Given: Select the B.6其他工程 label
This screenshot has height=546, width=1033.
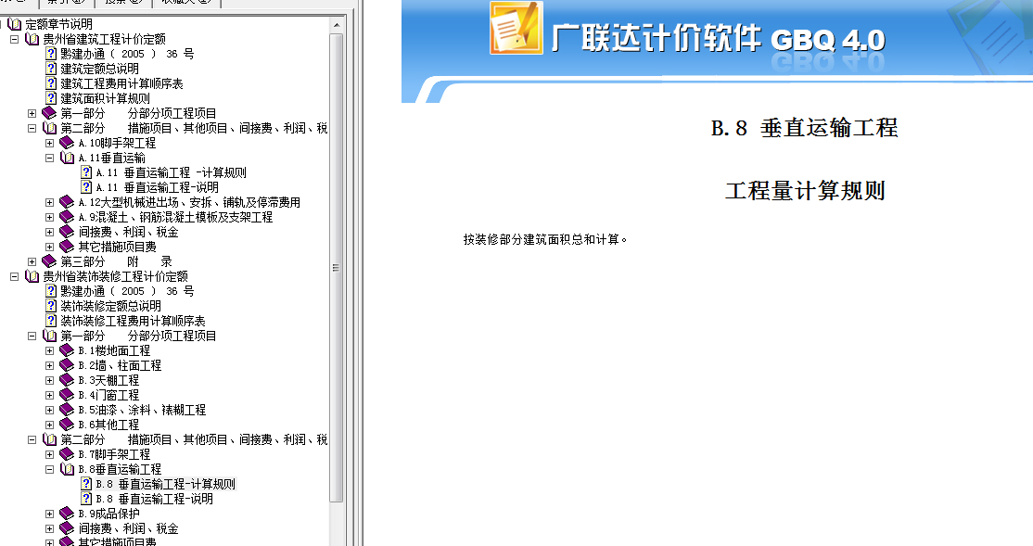Looking at the screenshot, I should coord(108,425).
